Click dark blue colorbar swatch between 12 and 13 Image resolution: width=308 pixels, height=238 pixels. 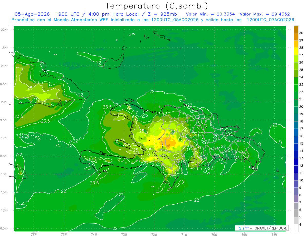296,162
